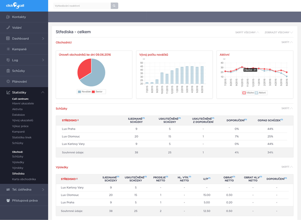Click the Volání phone icon
Screen dimensions: 301x220
pyautogui.click(x=8, y=28)
